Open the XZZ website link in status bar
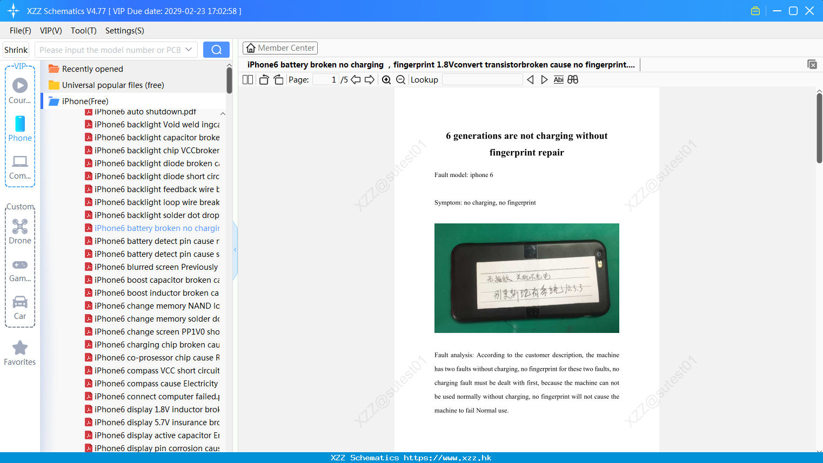Image resolution: width=823 pixels, height=463 pixels. pos(447,458)
